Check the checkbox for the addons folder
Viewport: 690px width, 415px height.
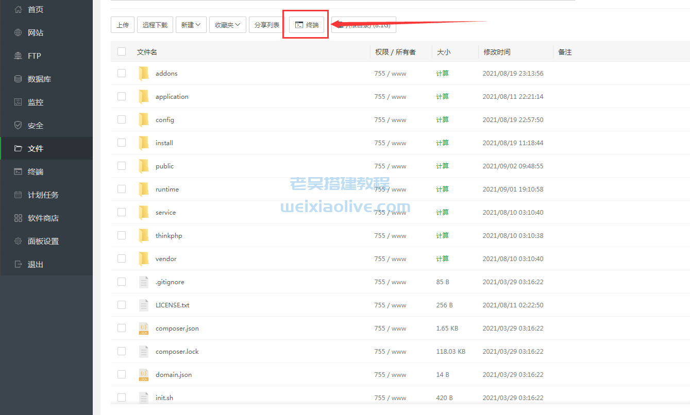[122, 73]
